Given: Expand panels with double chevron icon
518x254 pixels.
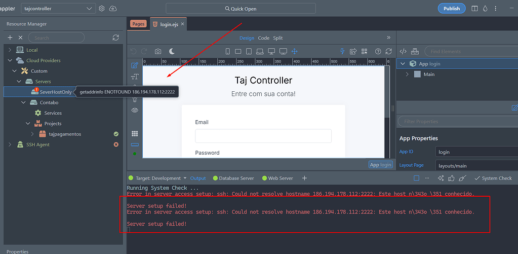Looking at the screenshot, I should [388, 38].
